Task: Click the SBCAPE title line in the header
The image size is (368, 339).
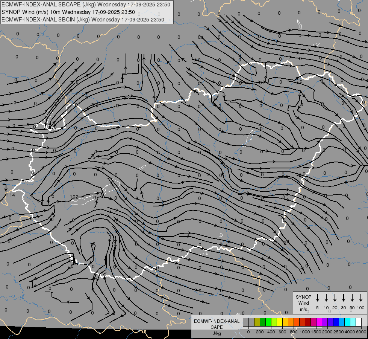Action: pos(86,5)
